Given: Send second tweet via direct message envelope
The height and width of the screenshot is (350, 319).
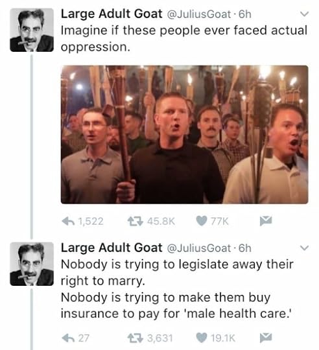Looking at the screenshot, I should (x=266, y=338).
